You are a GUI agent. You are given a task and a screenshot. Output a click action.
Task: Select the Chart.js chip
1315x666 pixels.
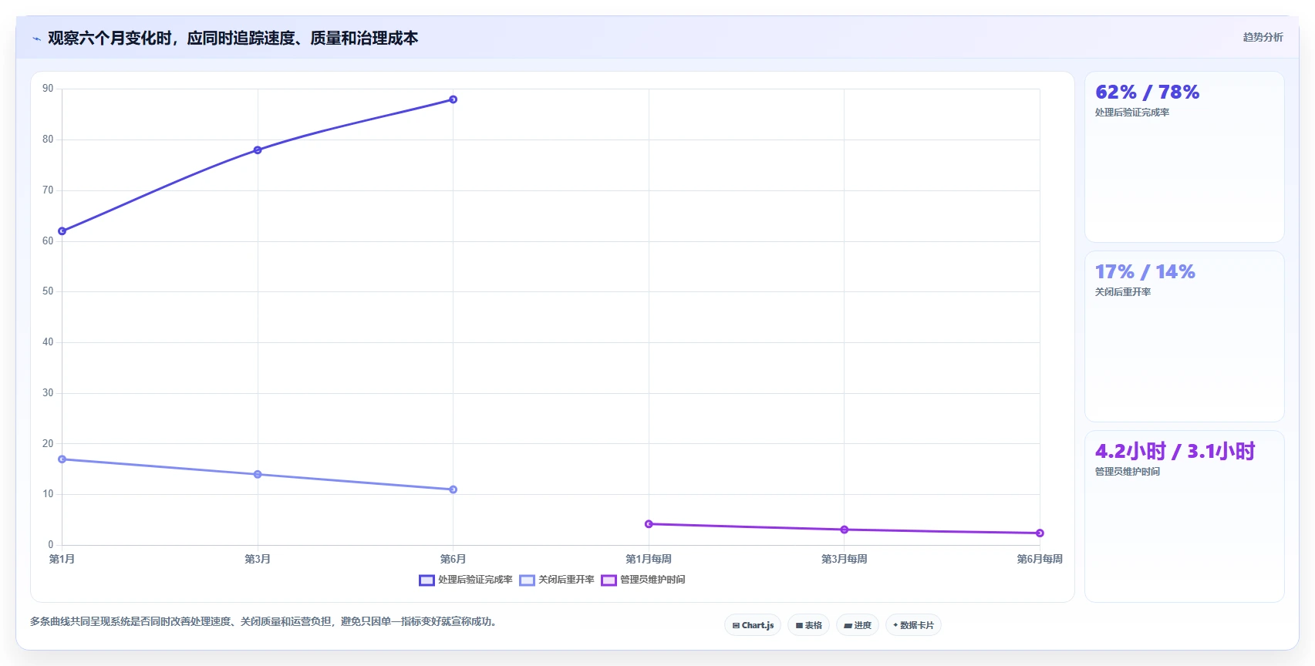[753, 625]
